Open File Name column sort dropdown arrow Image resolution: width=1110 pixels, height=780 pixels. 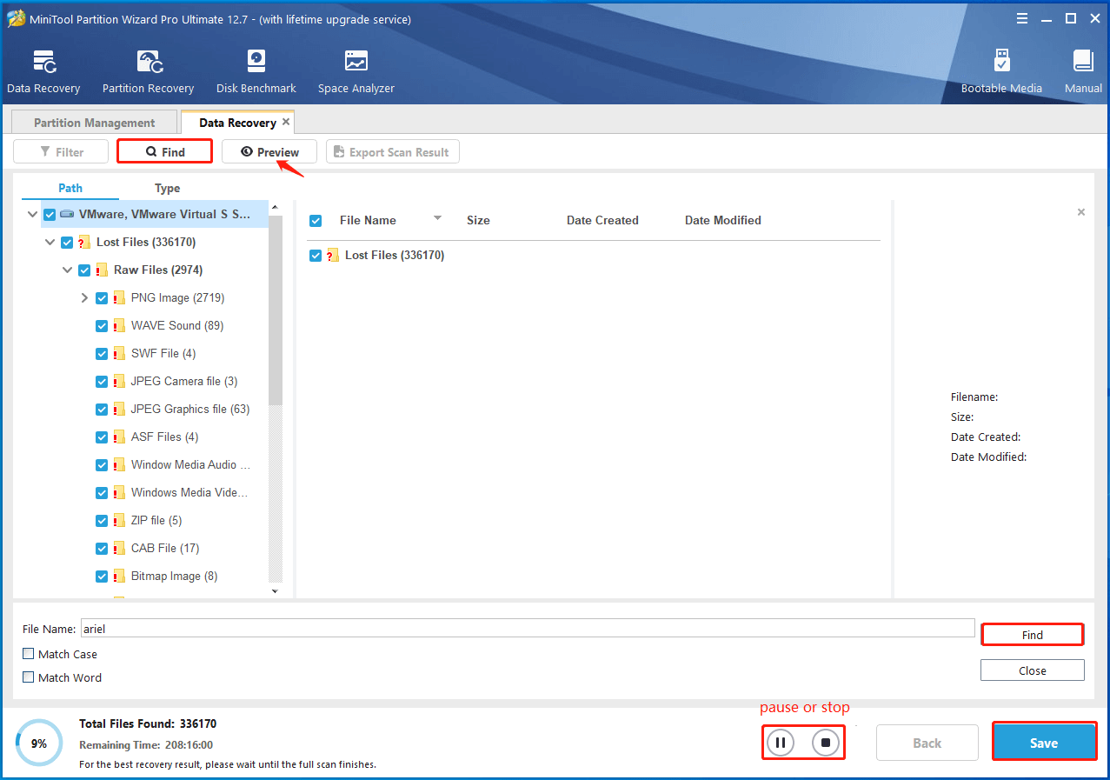coord(437,218)
